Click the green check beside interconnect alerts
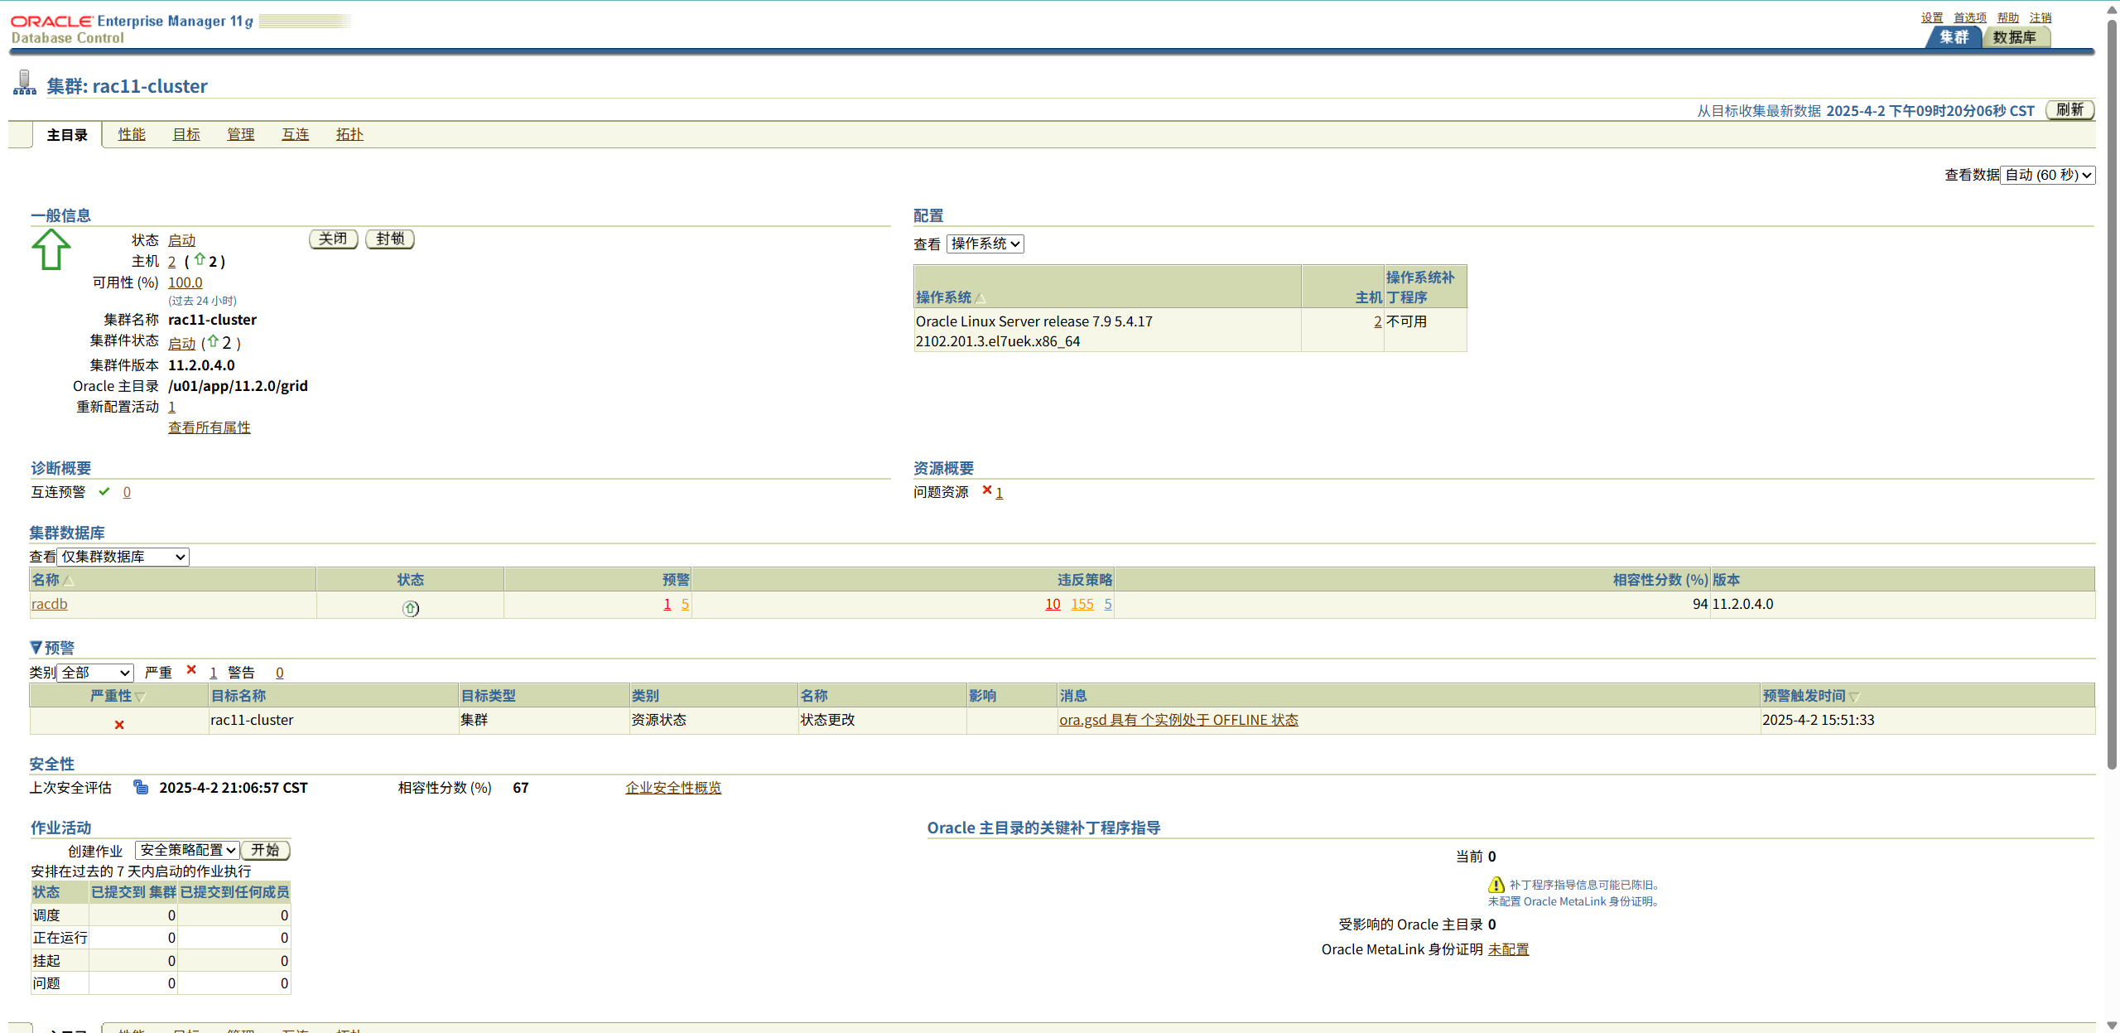Screen dimensions: 2120x1033 pyautogui.click(x=104, y=491)
